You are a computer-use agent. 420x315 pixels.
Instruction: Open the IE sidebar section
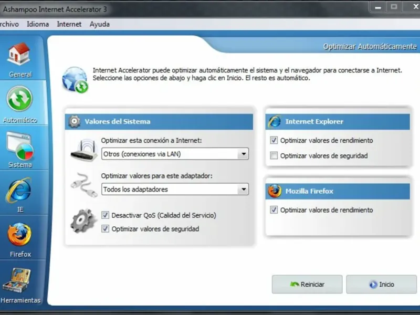point(19,195)
